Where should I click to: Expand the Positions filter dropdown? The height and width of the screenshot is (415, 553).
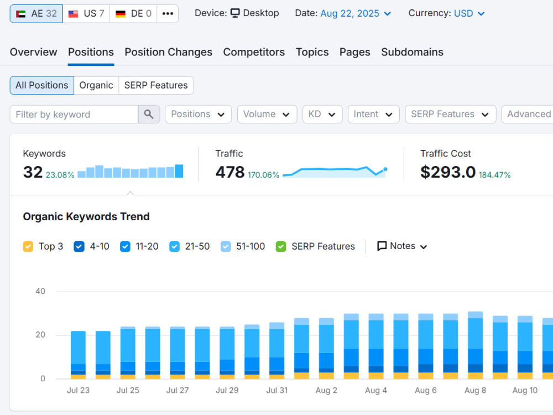pyautogui.click(x=198, y=115)
